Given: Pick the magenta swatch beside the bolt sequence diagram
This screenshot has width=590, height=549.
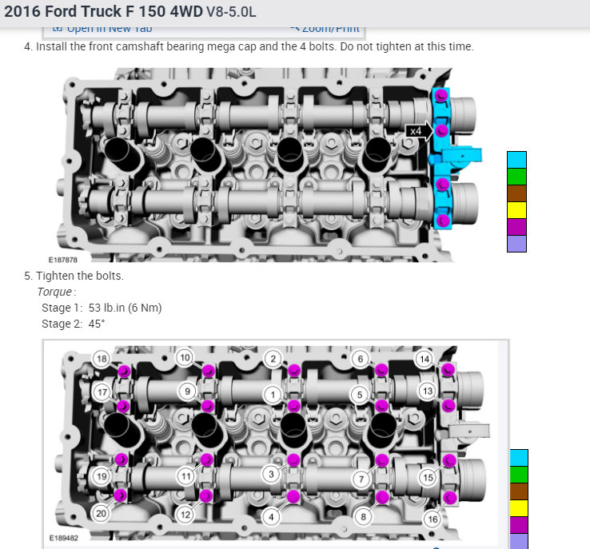Looking at the screenshot, I should pos(519,525).
